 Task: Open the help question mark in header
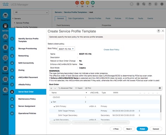[150, 4]
